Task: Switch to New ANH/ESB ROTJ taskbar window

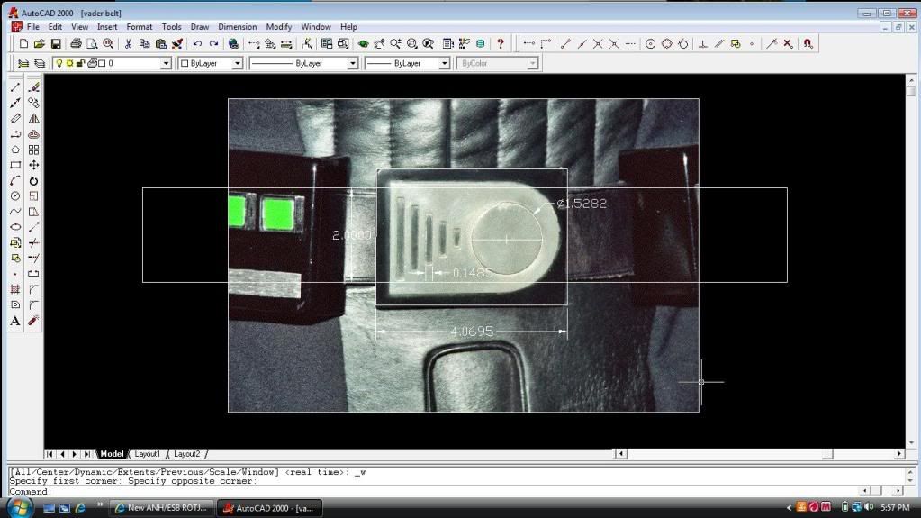Action: 162,508
